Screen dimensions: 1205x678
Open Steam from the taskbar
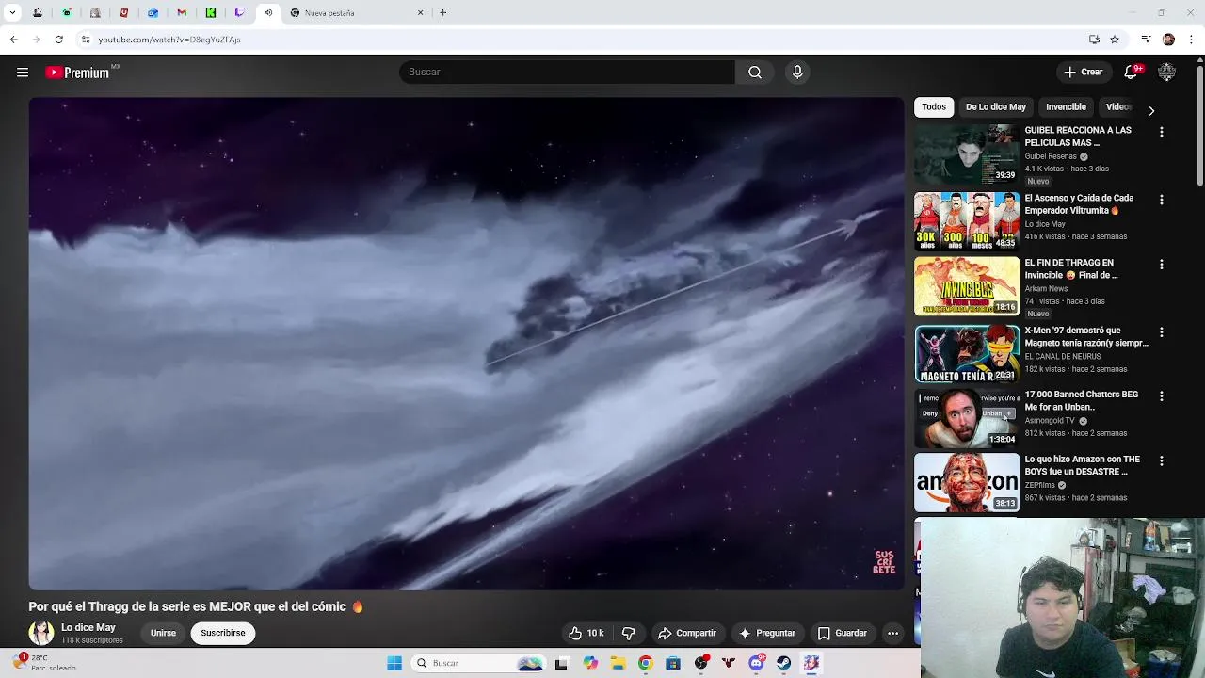click(x=783, y=663)
